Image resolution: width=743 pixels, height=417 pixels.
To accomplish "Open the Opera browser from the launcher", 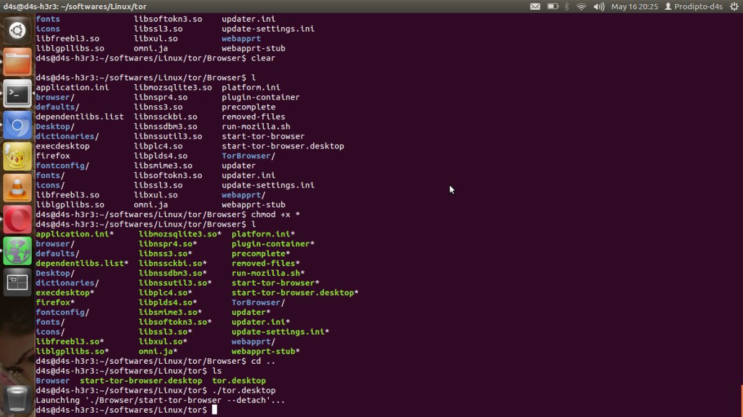I will tap(17, 220).
